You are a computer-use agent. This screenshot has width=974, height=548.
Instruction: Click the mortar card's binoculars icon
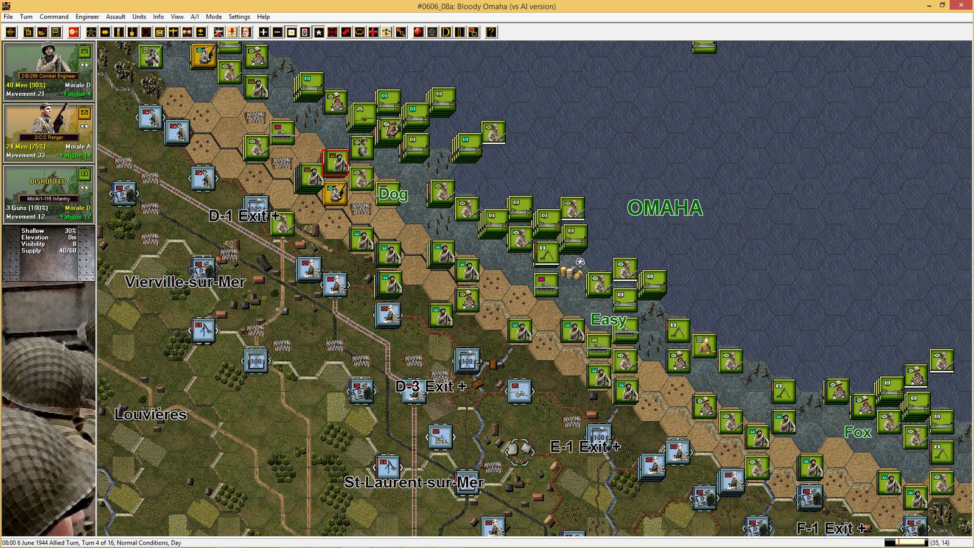coord(85,188)
